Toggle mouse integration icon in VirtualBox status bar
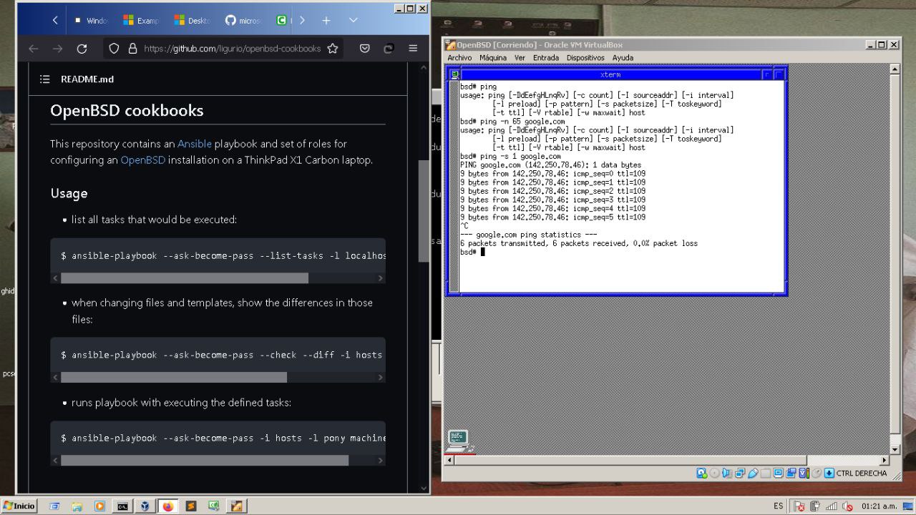Screen dimensions: 916x515 pos(815,473)
